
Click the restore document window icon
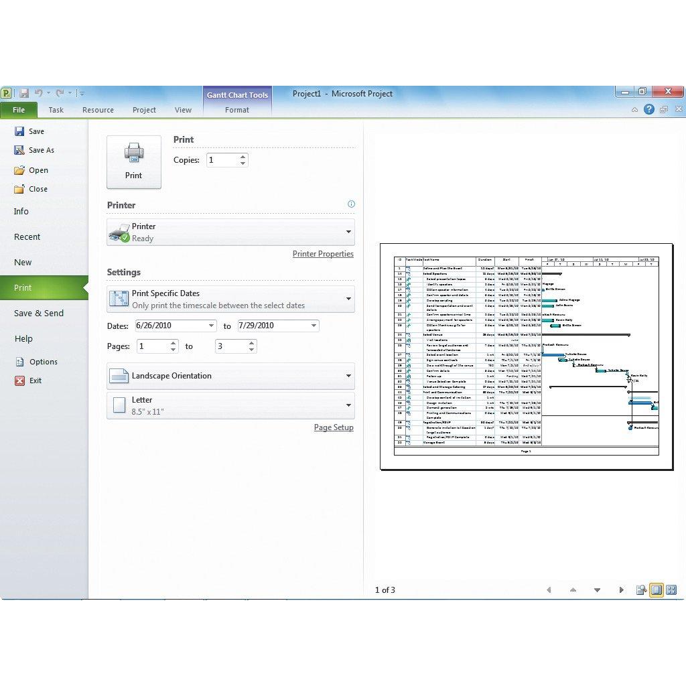click(x=664, y=110)
